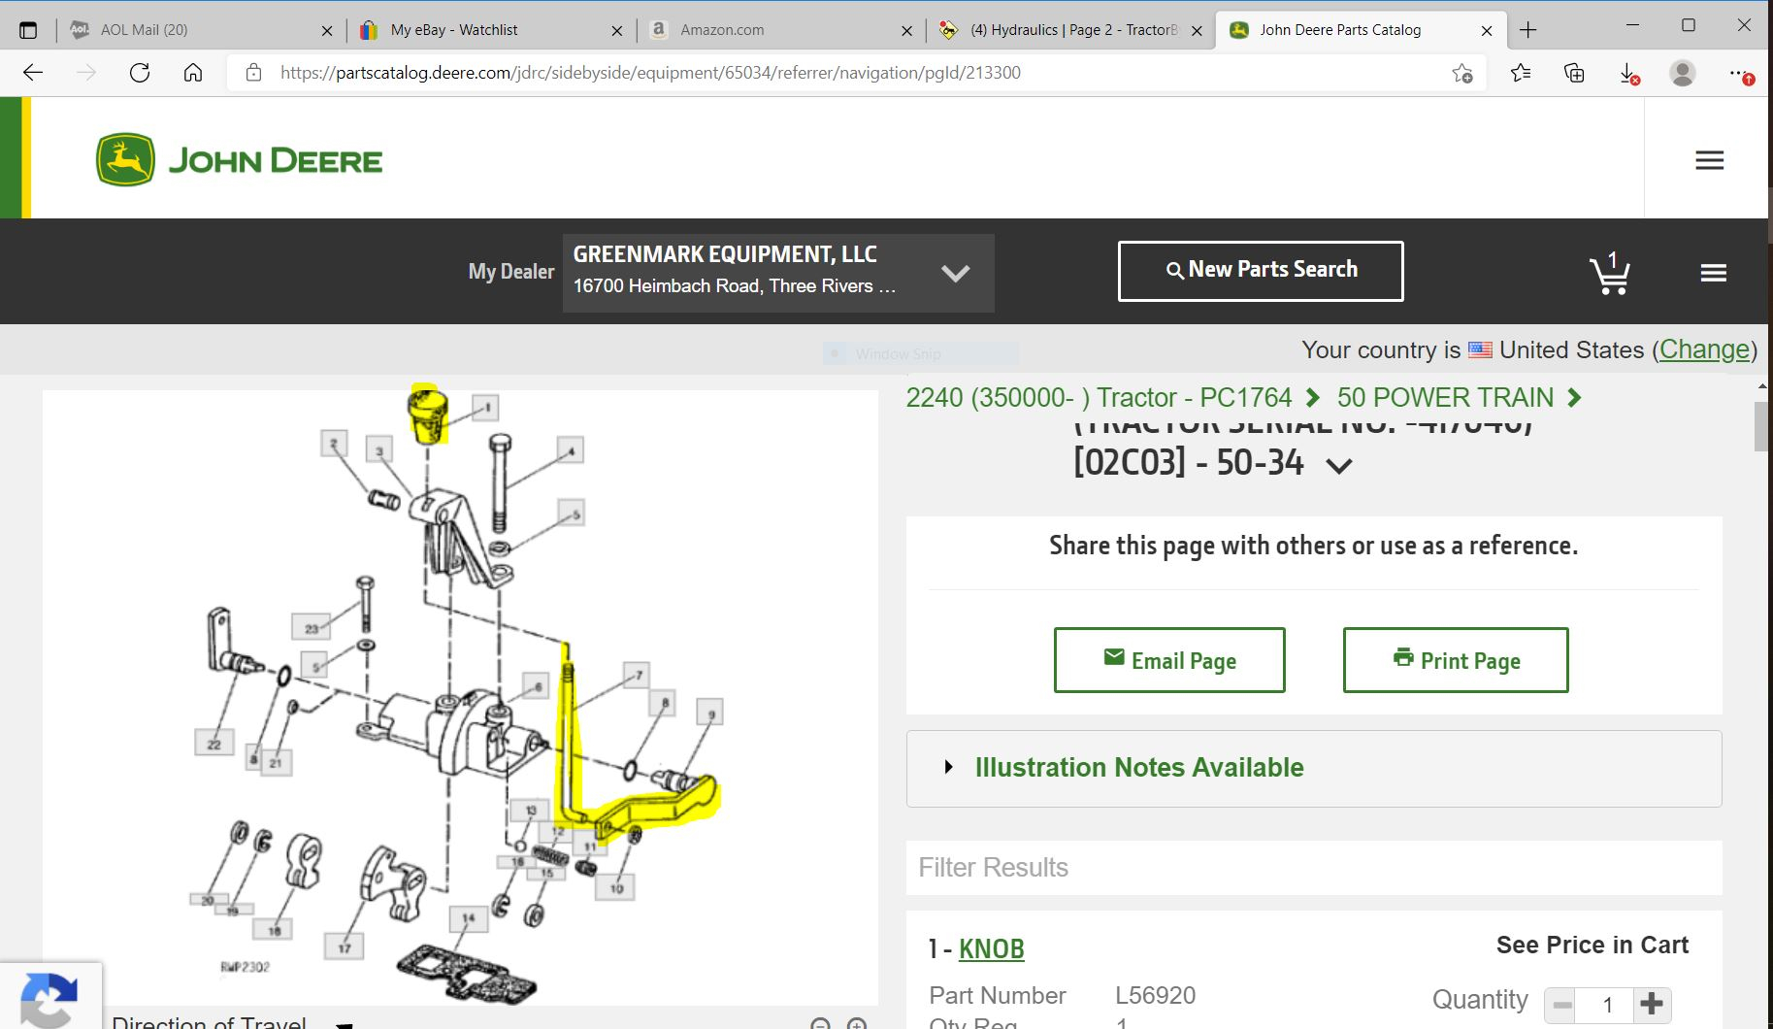Increase the KNOB quantity

(1652, 1004)
